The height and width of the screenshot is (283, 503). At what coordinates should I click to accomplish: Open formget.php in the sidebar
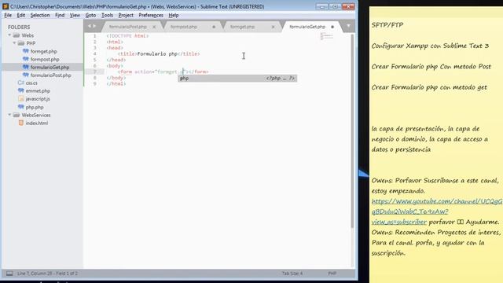(43, 51)
